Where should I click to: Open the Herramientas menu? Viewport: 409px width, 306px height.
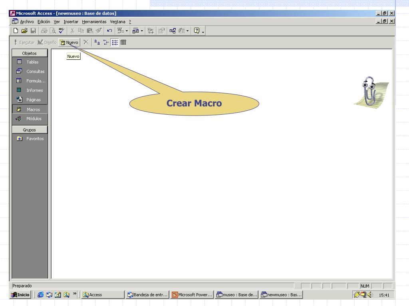(x=93, y=22)
